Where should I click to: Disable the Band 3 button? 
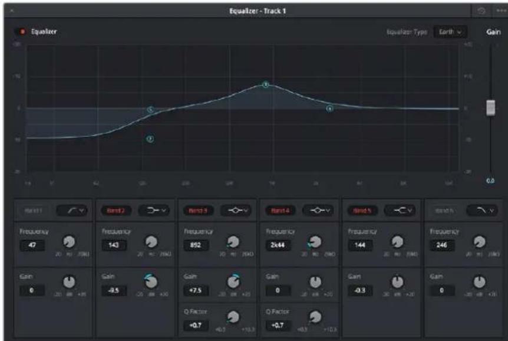point(198,211)
